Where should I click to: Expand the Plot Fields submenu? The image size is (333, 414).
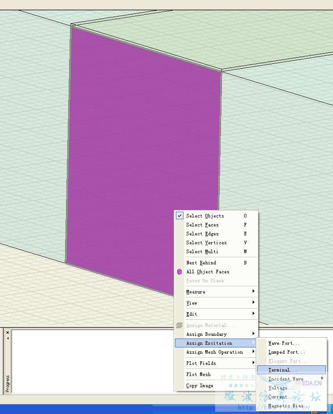(216, 363)
